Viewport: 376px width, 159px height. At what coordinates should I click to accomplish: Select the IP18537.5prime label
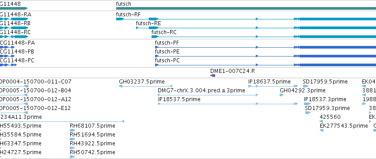click(x=179, y=99)
